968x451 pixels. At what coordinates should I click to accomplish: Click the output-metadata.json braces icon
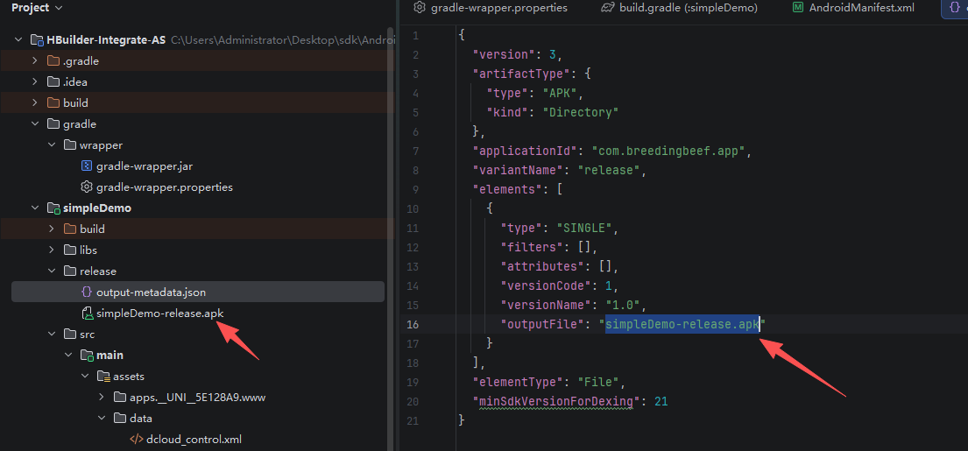point(87,292)
